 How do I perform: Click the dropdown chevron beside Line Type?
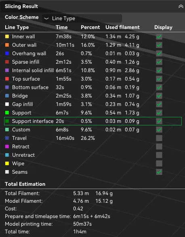click(x=46, y=19)
